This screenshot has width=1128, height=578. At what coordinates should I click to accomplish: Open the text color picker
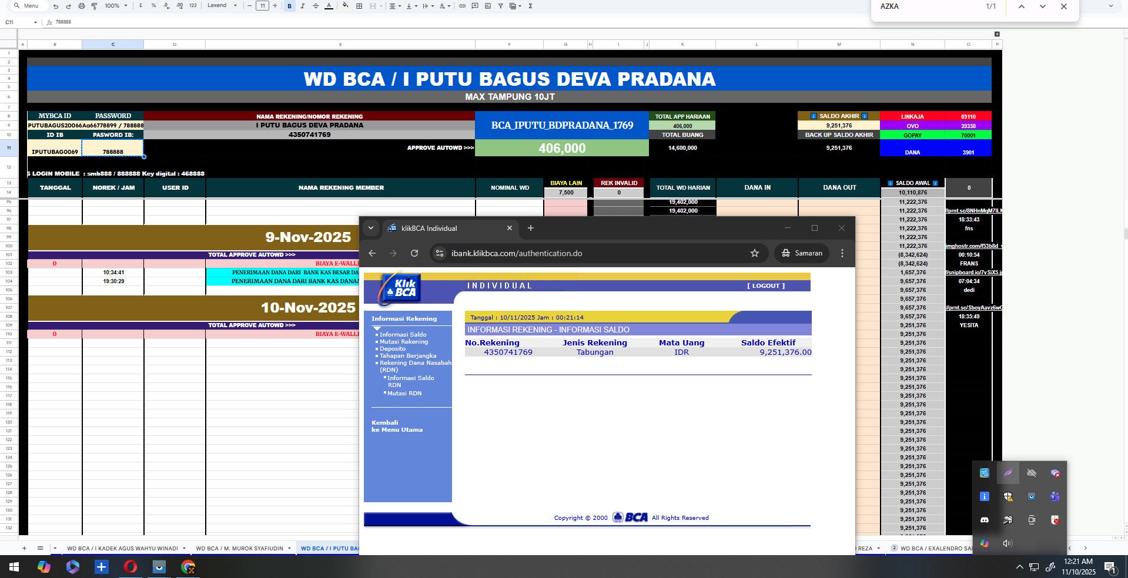point(329,6)
